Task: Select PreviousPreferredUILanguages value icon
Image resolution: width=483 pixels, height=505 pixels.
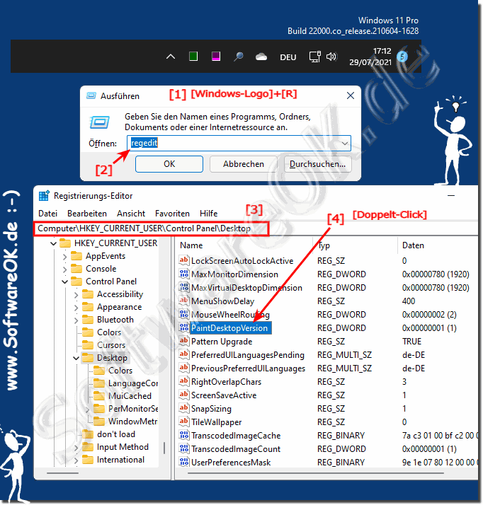Action: click(184, 368)
